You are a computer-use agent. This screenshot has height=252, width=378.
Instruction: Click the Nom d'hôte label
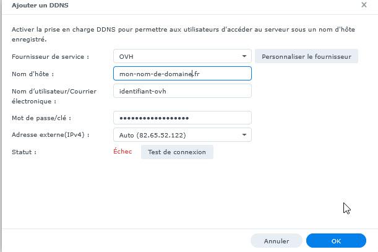pyautogui.click(x=33, y=74)
